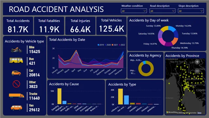209x118 pixels.
Task: Click the Car count 20814
Action: click(34, 75)
